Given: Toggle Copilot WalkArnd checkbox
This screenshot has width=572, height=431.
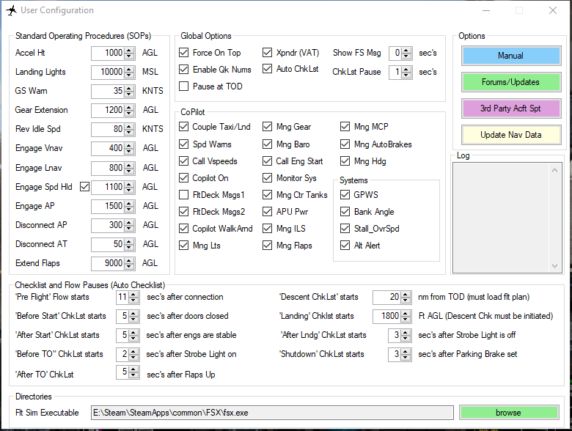Looking at the screenshot, I should [184, 228].
